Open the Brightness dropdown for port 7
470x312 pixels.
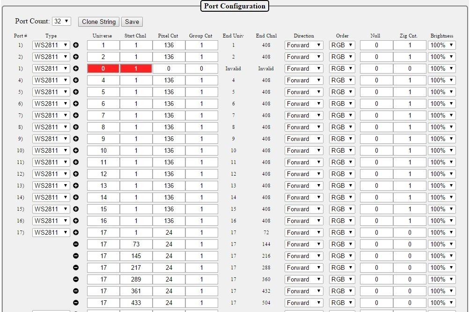441,115
